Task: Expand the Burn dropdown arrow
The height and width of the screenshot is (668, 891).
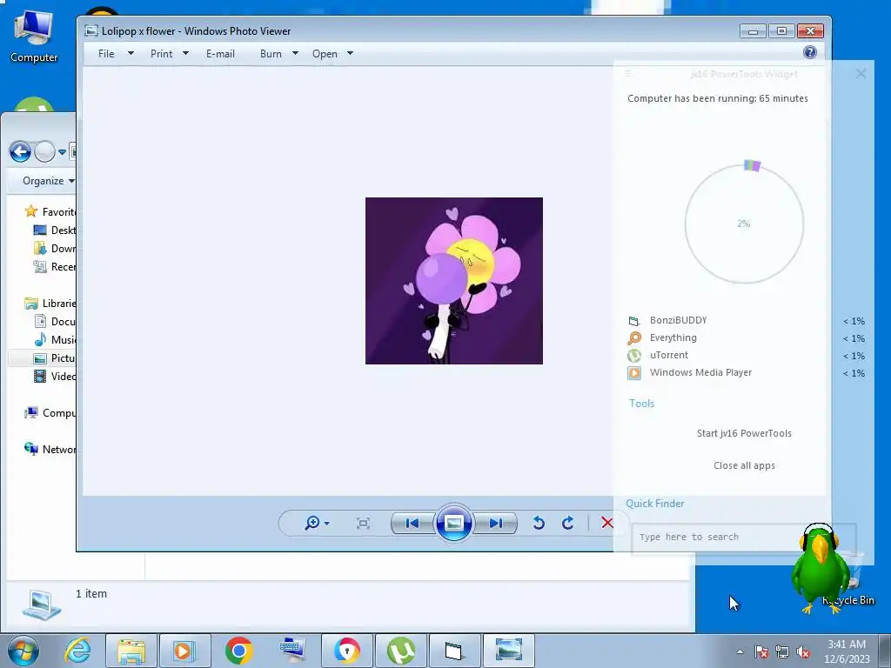Action: tap(295, 53)
